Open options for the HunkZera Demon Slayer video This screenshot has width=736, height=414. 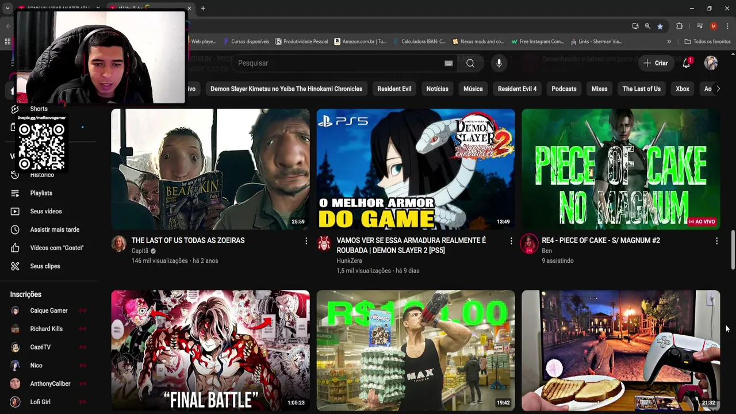pos(511,241)
